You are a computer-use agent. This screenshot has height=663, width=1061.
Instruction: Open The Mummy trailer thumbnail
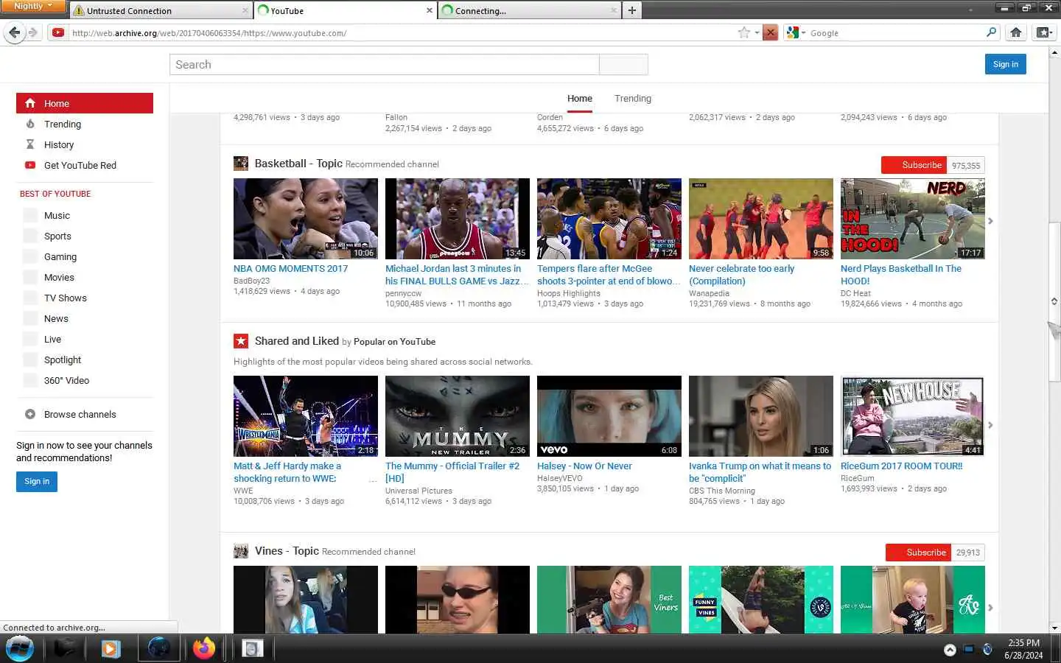pyautogui.click(x=458, y=416)
